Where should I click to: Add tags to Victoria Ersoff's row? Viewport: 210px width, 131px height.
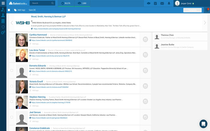tap(35, 90)
